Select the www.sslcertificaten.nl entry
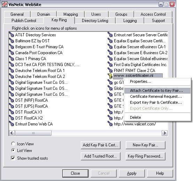The height and width of the screenshot is (181, 193). [138, 76]
